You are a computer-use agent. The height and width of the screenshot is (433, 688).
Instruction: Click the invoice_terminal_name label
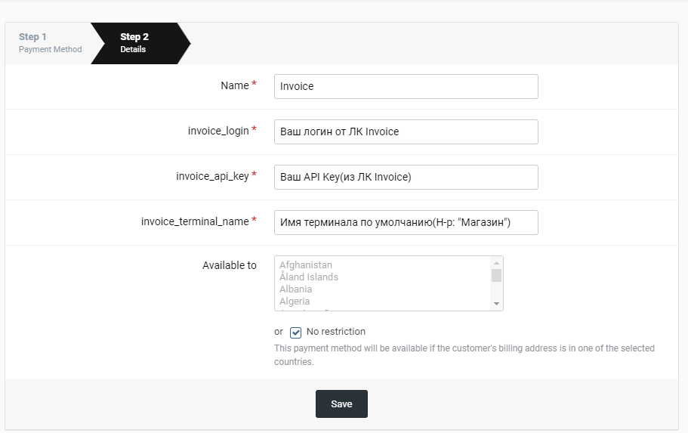pyautogui.click(x=195, y=221)
